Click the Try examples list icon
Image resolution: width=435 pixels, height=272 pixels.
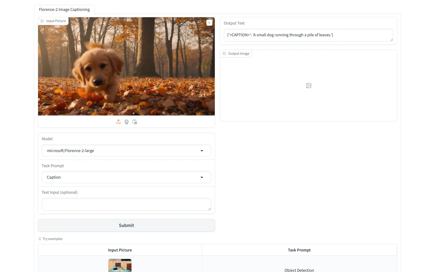click(40, 239)
